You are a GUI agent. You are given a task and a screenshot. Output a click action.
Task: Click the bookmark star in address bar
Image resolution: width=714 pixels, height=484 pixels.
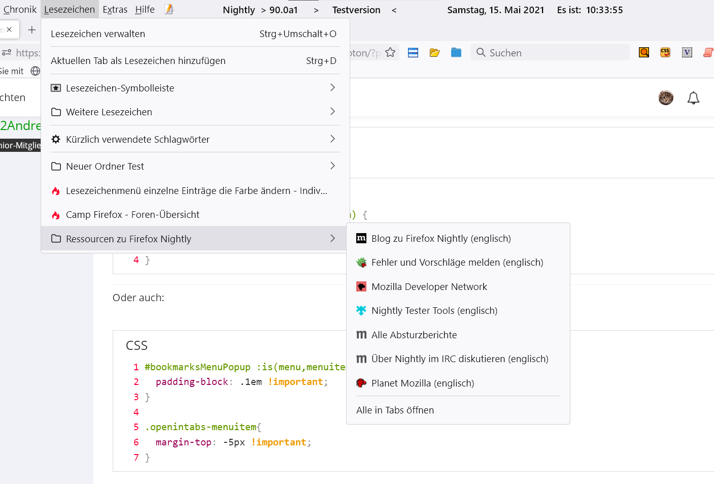pyautogui.click(x=390, y=52)
